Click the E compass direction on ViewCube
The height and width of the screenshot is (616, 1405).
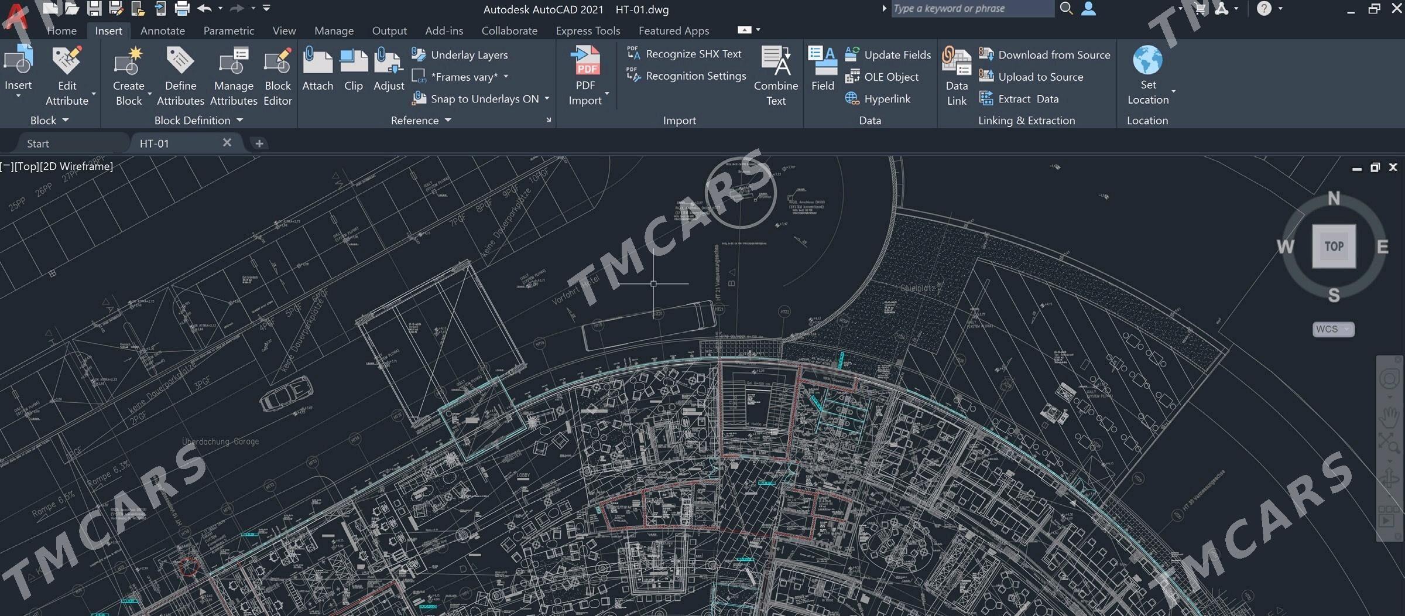click(x=1383, y=247)
